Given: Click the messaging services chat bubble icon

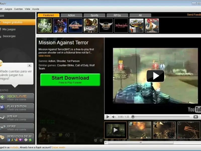Looking at the screenshot, I should 2,137.
